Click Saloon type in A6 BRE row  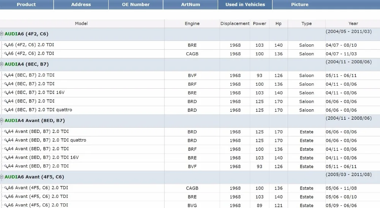[x=307, y=45]
